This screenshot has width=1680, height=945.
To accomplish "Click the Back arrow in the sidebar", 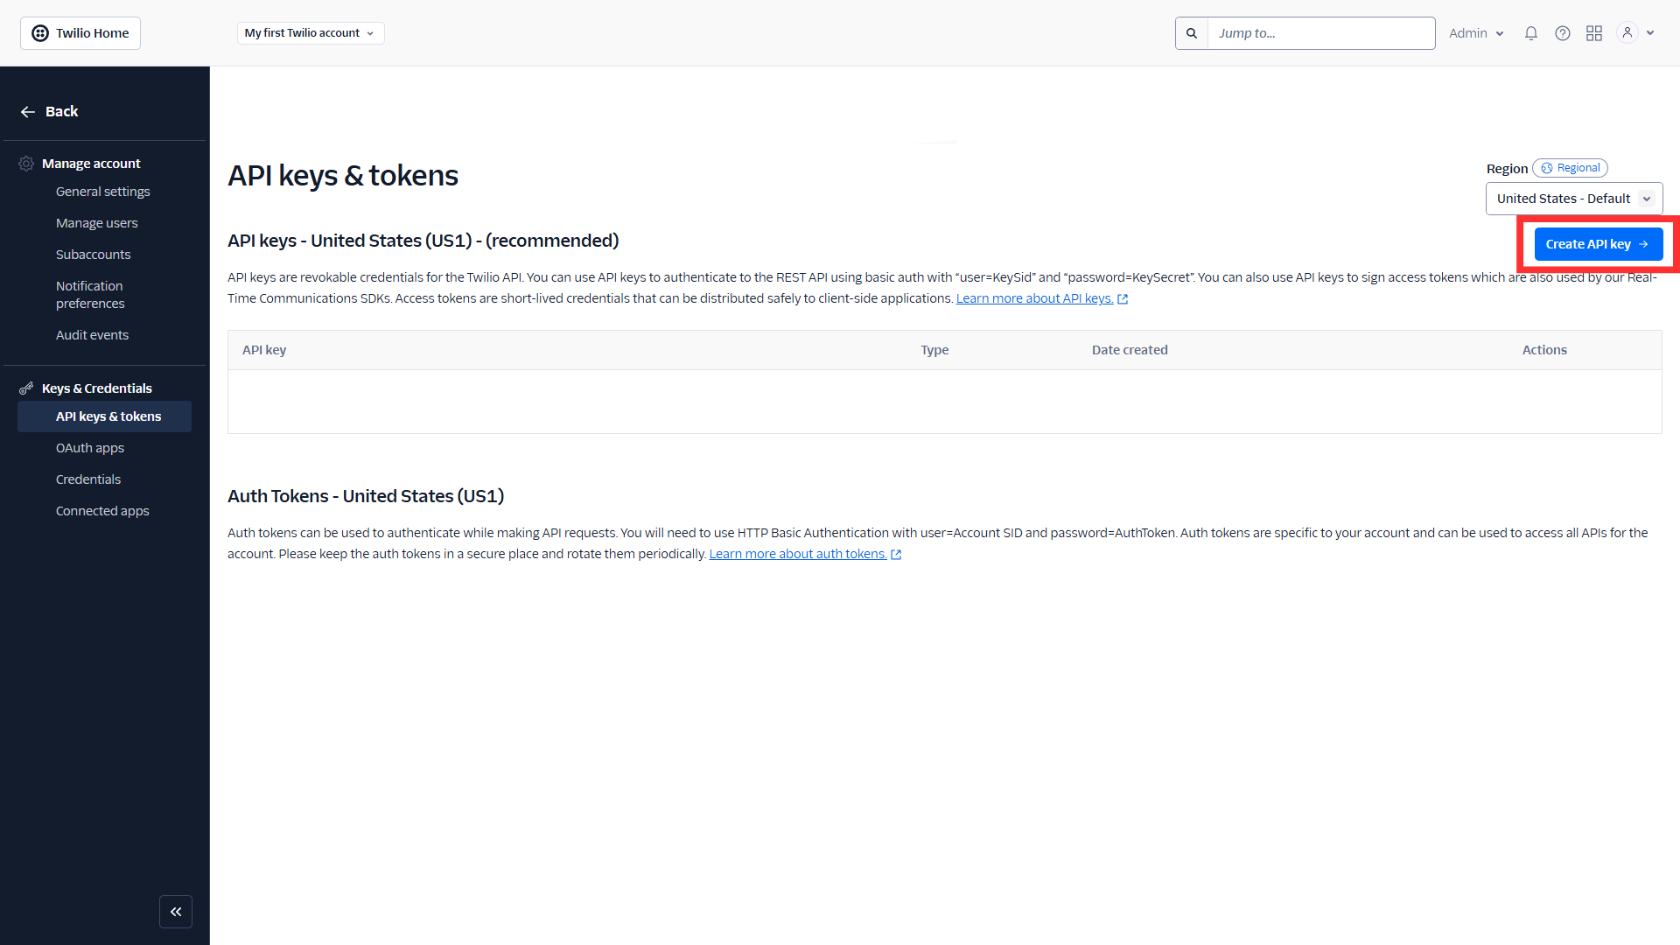I will click(27, 111).
